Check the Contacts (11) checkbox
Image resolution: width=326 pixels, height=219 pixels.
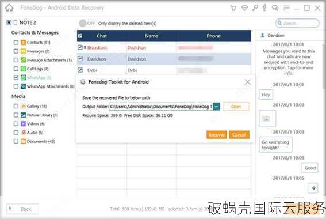click(16, 43)
